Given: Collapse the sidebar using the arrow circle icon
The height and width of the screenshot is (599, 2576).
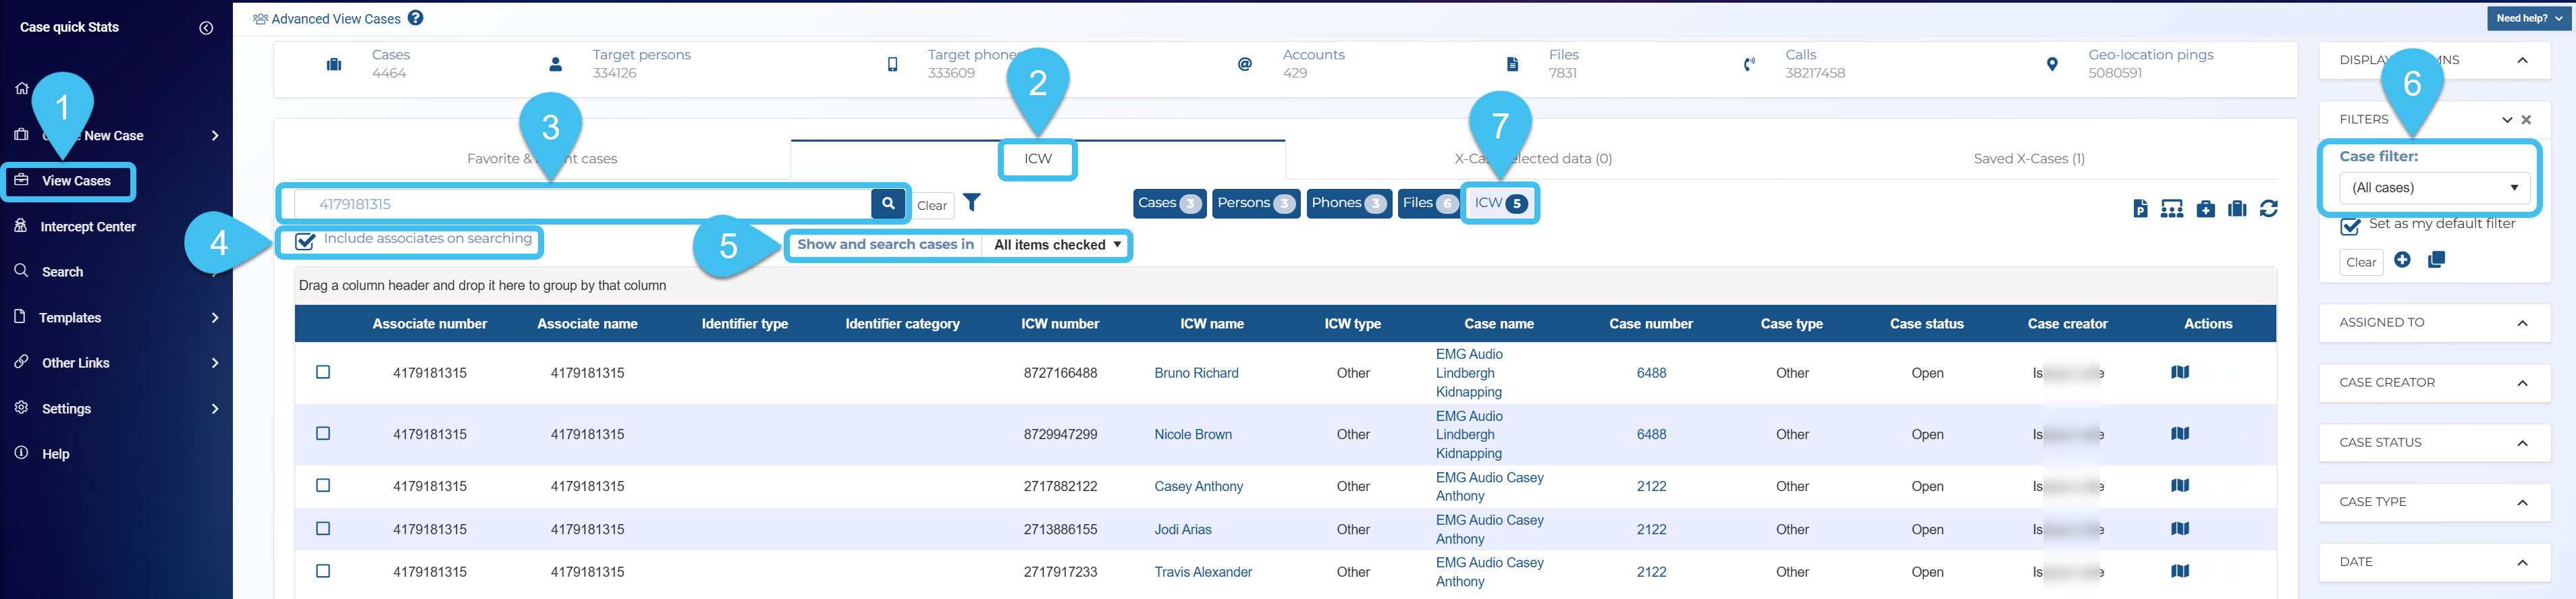Looking at the screenshot, I should coord(206,28).
